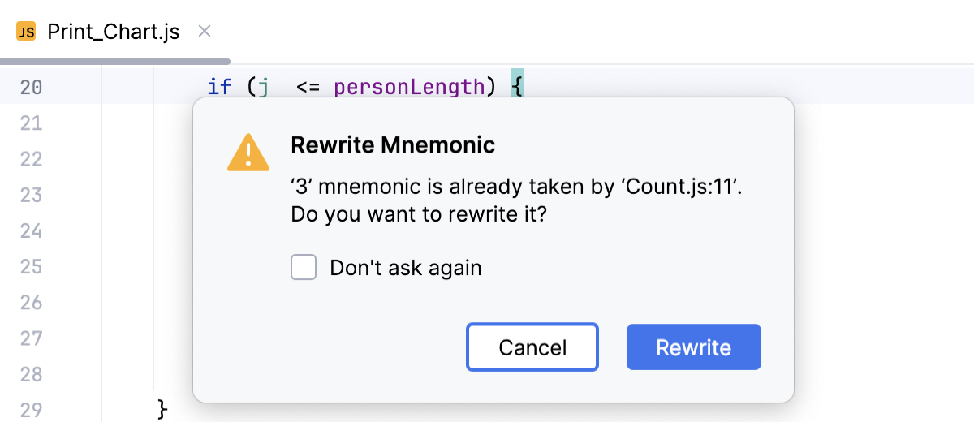
Task: Click the "Don't ask again" label text
Action: coord(405,268)
